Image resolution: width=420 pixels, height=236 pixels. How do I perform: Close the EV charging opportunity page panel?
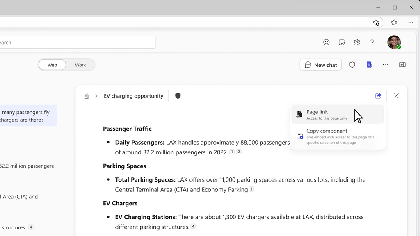pos(396,96)
